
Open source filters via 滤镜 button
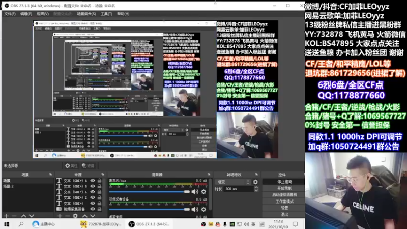[88, 166]
